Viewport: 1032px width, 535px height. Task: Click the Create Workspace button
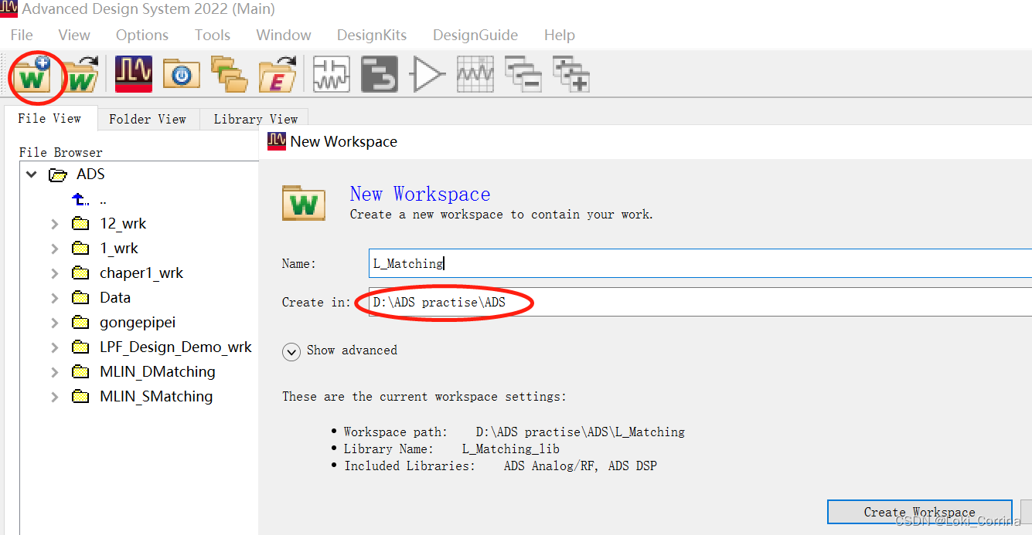click(x=919, y=512)
